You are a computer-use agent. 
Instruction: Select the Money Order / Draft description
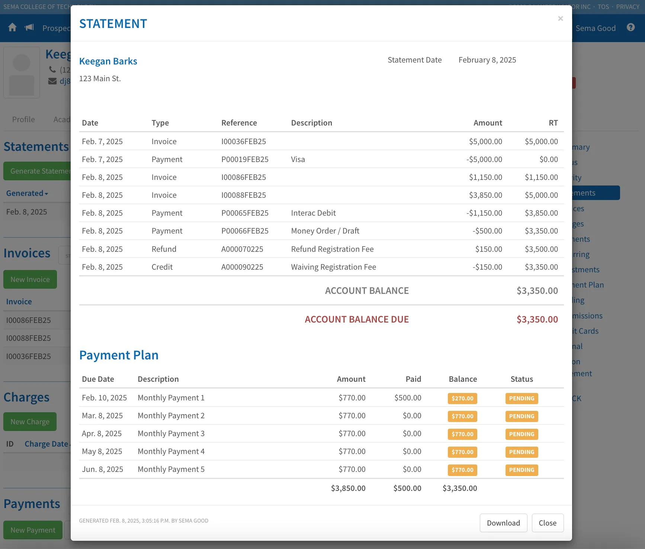325,231
